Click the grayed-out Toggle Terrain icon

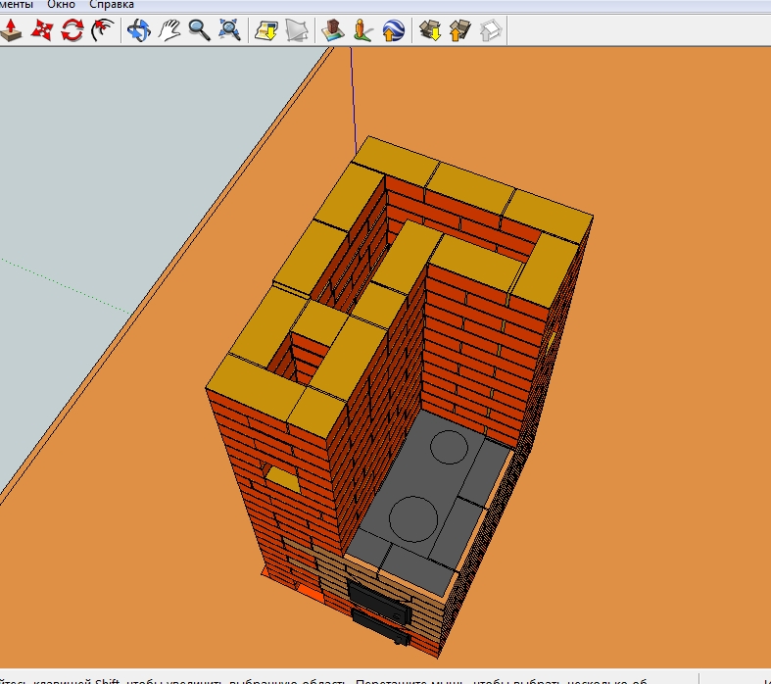(297, 30)
